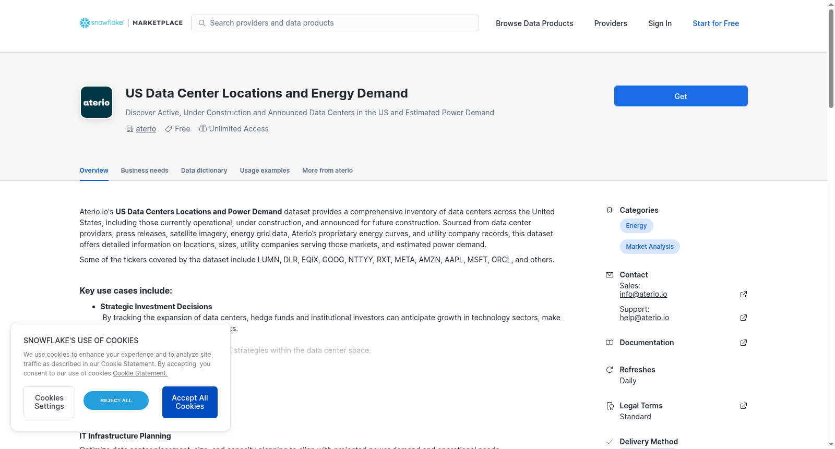Click the aterio provider logo thumbnail

97,102
